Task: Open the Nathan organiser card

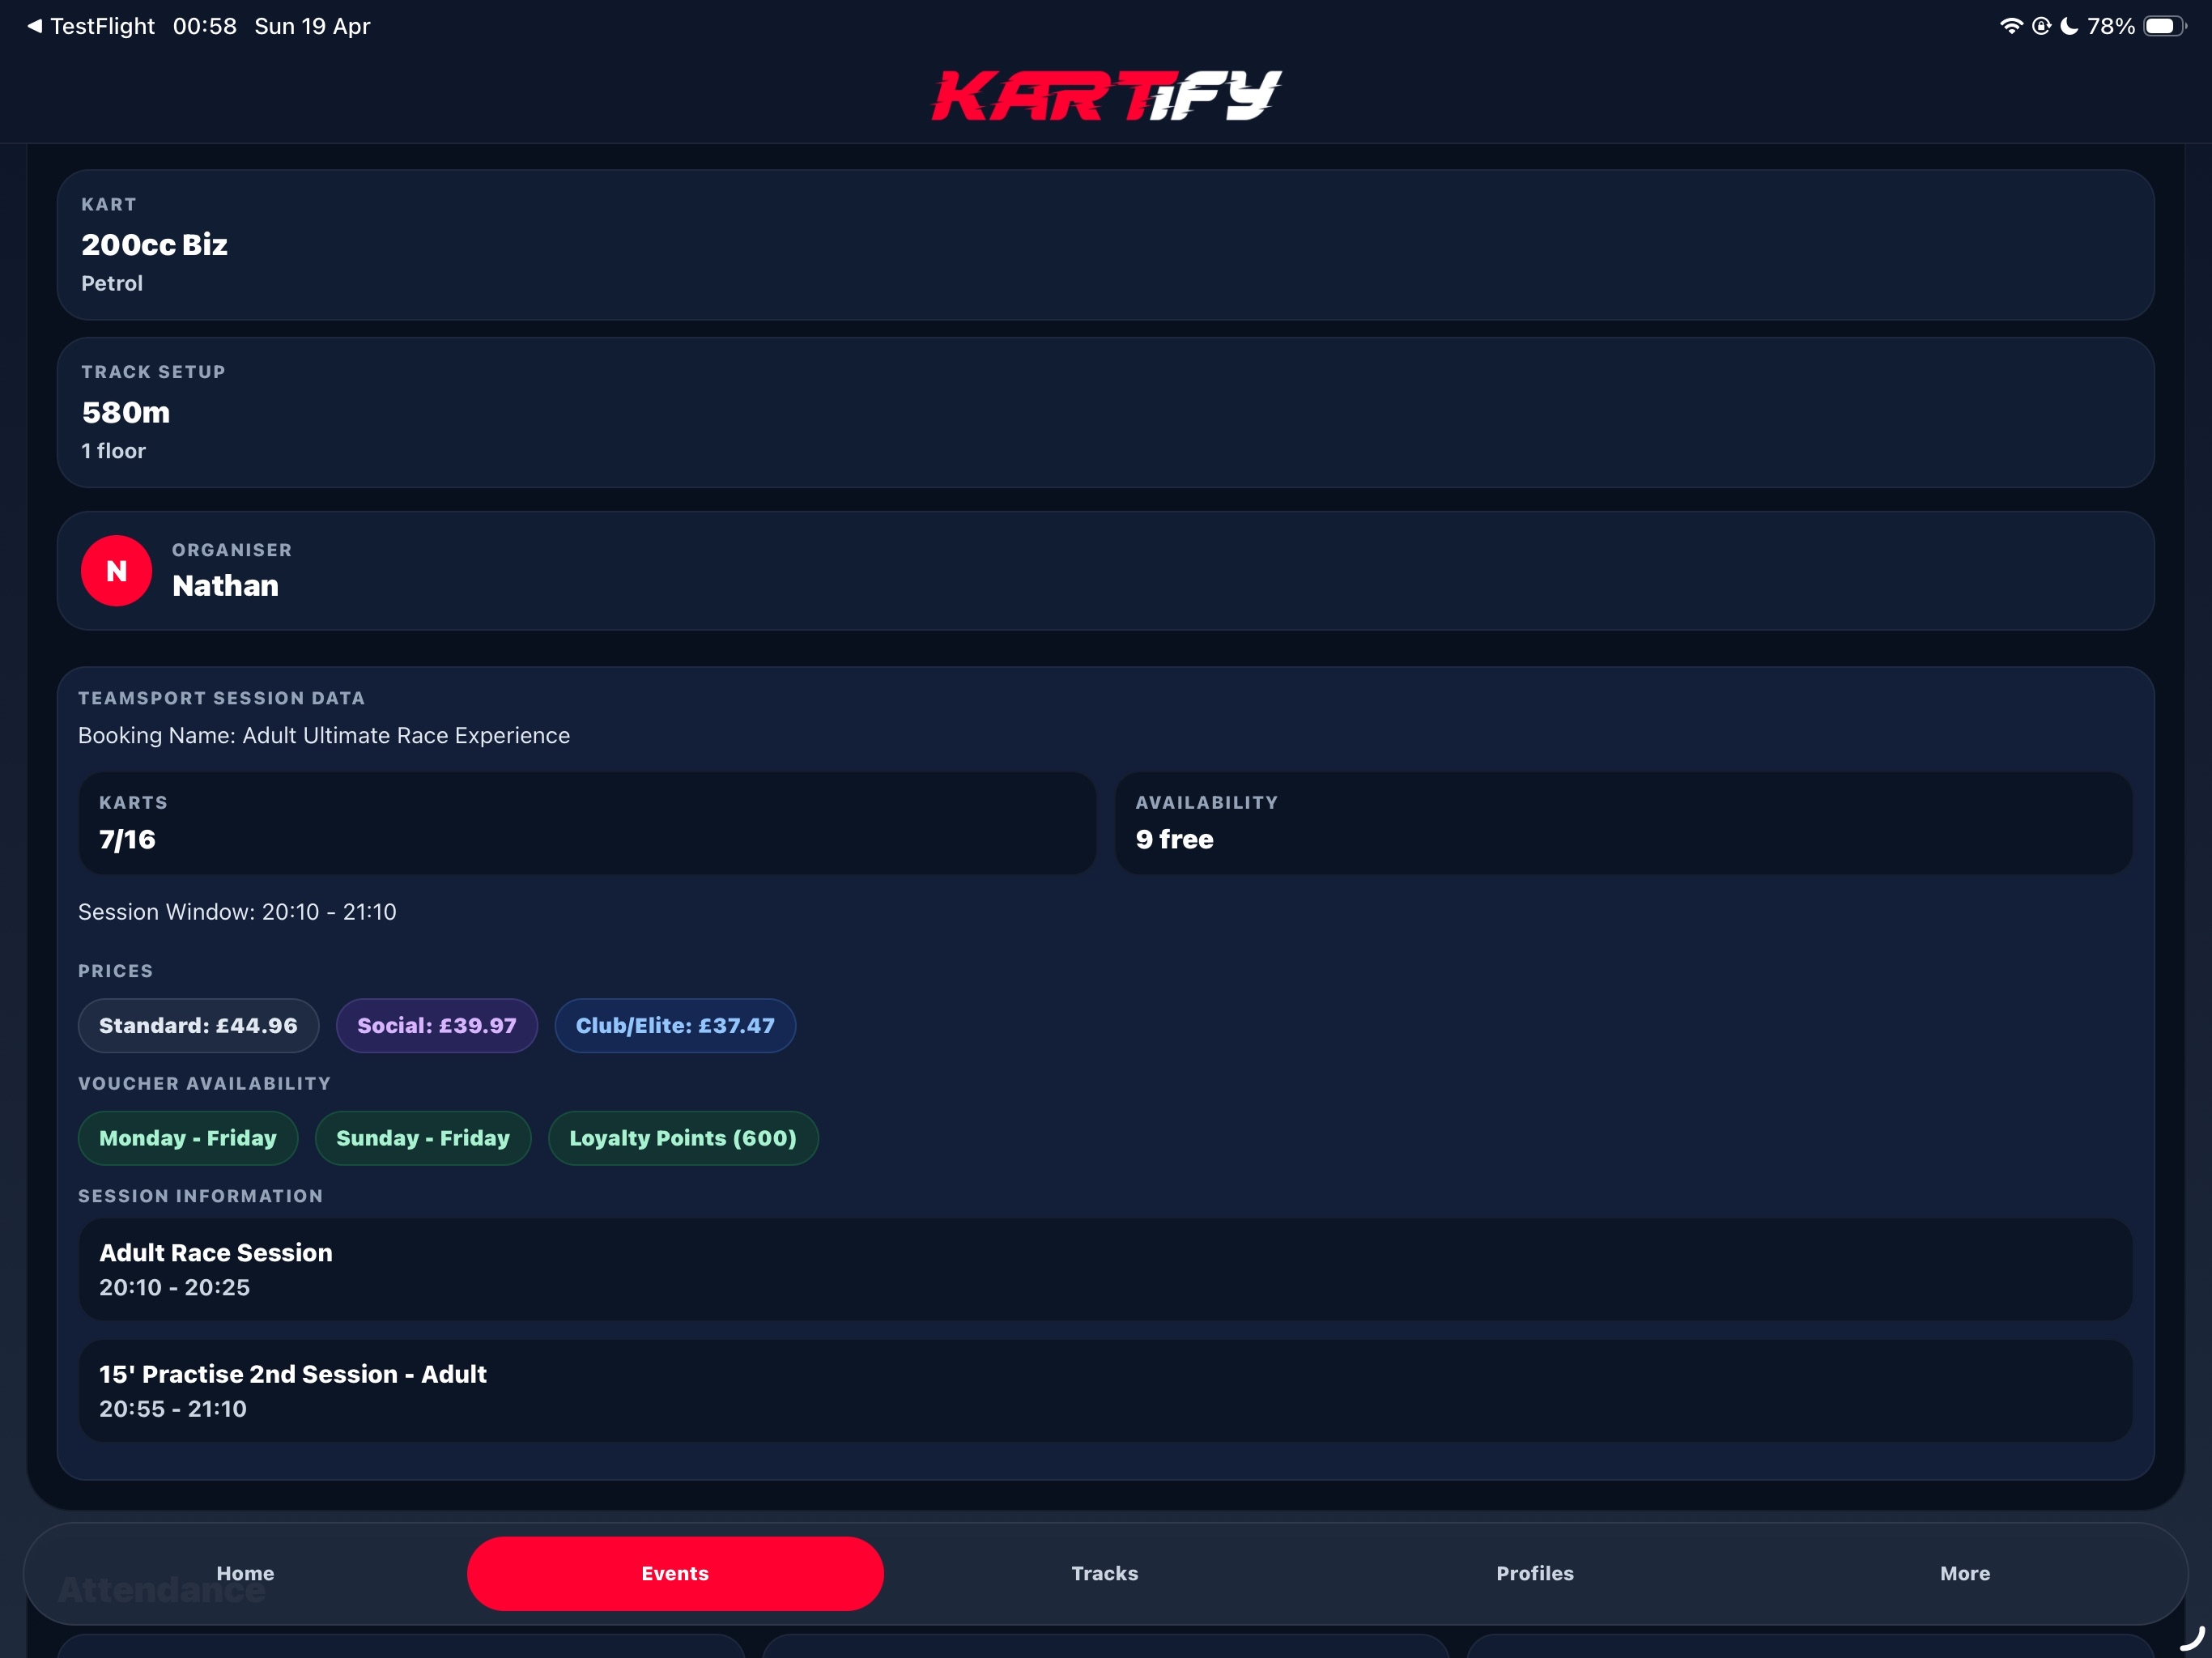Action: tap(1106, 571)
